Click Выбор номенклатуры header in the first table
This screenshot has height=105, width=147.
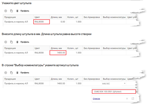pos(114,17)
